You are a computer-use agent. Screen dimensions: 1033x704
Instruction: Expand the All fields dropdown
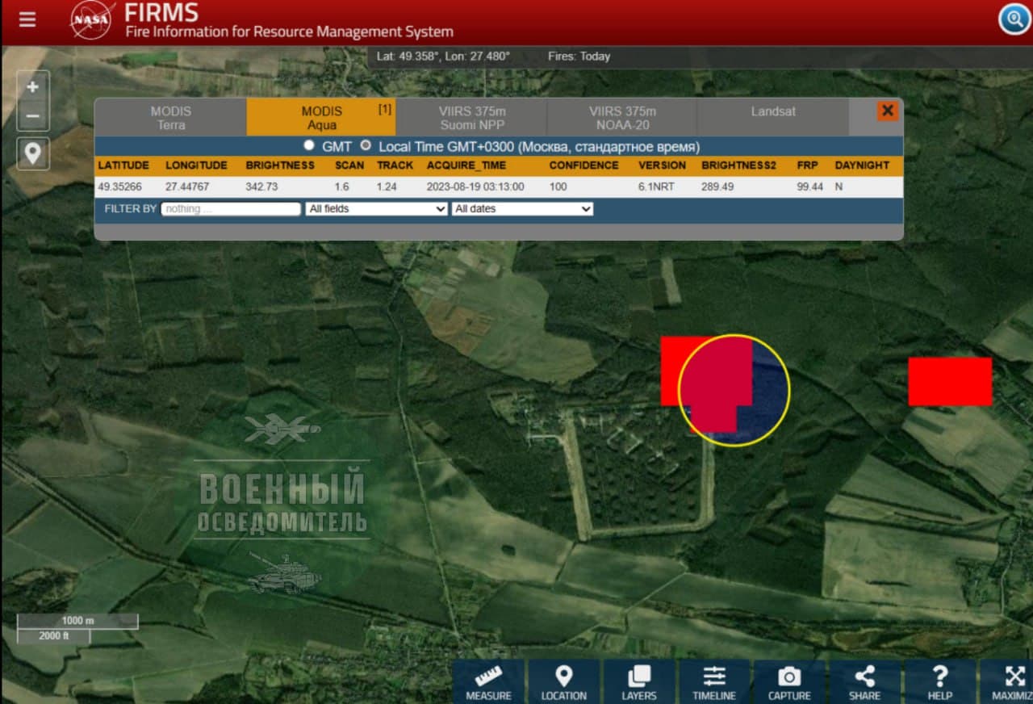click(x=376, y=208)
